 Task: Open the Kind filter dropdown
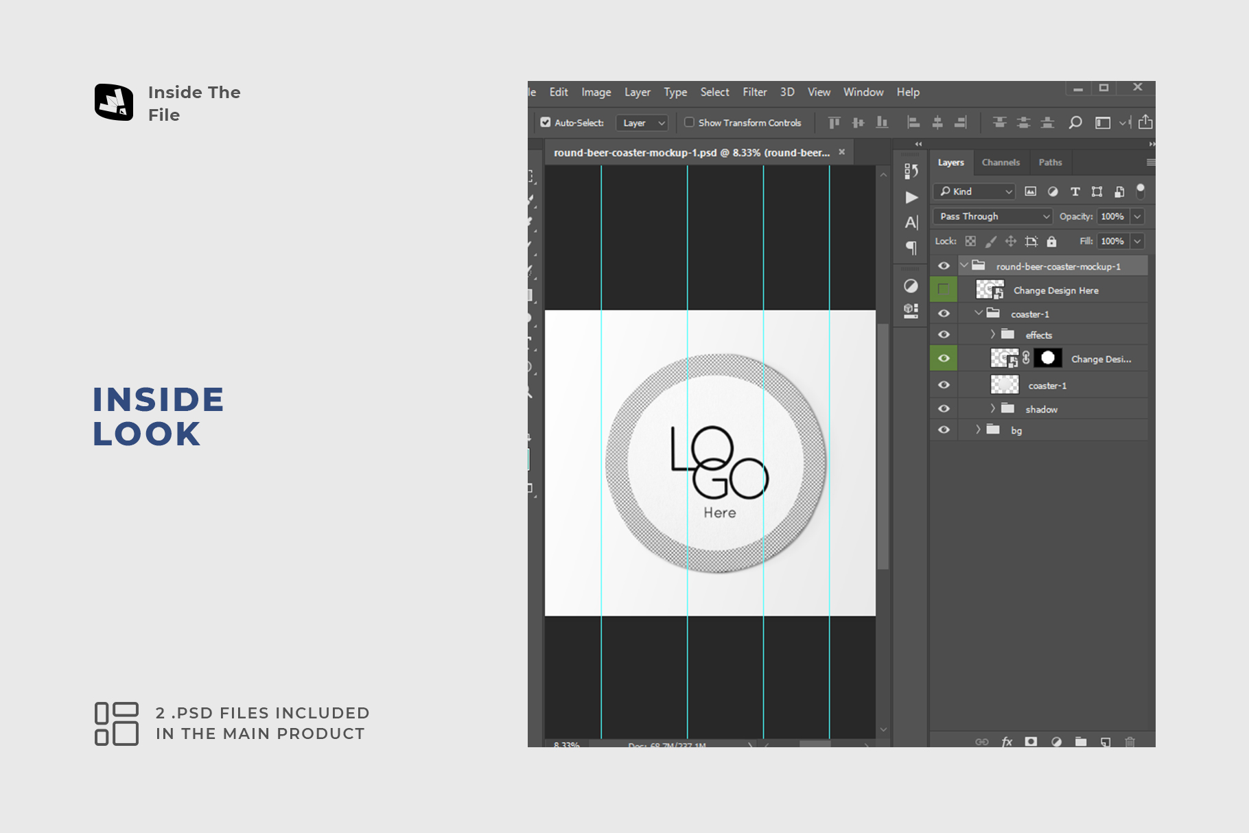coord(974,192)
